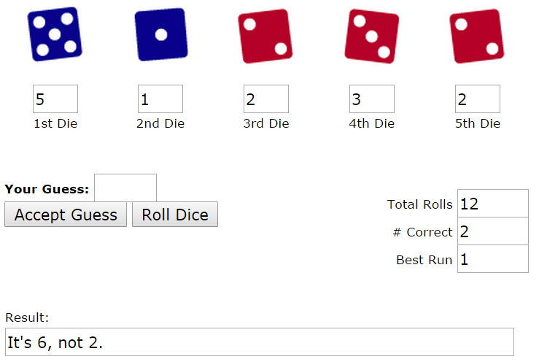The height and width of the screenshot is (362, 539).
Task: Submit with the Accept Guess button
Action: pyautogui.click(x=66, y=215)
